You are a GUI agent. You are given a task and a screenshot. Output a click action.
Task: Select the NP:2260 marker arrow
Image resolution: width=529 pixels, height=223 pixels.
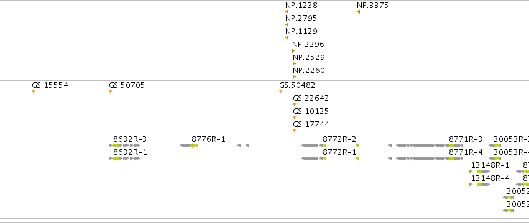pos(294,77)
